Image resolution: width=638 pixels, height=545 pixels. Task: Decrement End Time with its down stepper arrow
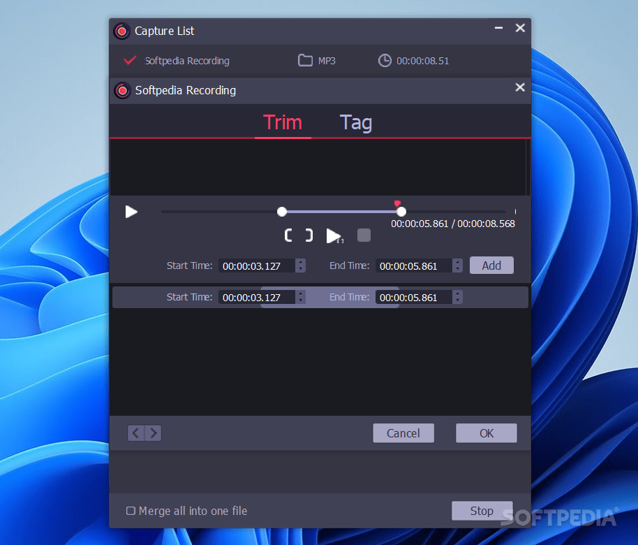click(457, 269)
